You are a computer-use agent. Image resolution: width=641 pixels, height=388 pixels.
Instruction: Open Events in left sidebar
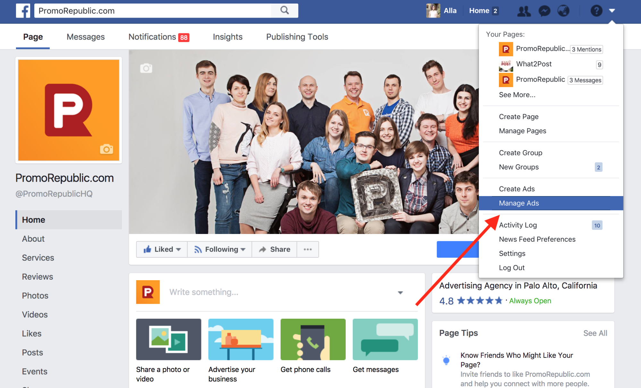tap(35, 371)
